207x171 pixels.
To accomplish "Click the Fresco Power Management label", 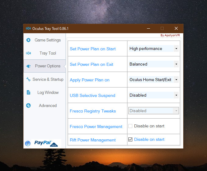I will click(96, 126).
